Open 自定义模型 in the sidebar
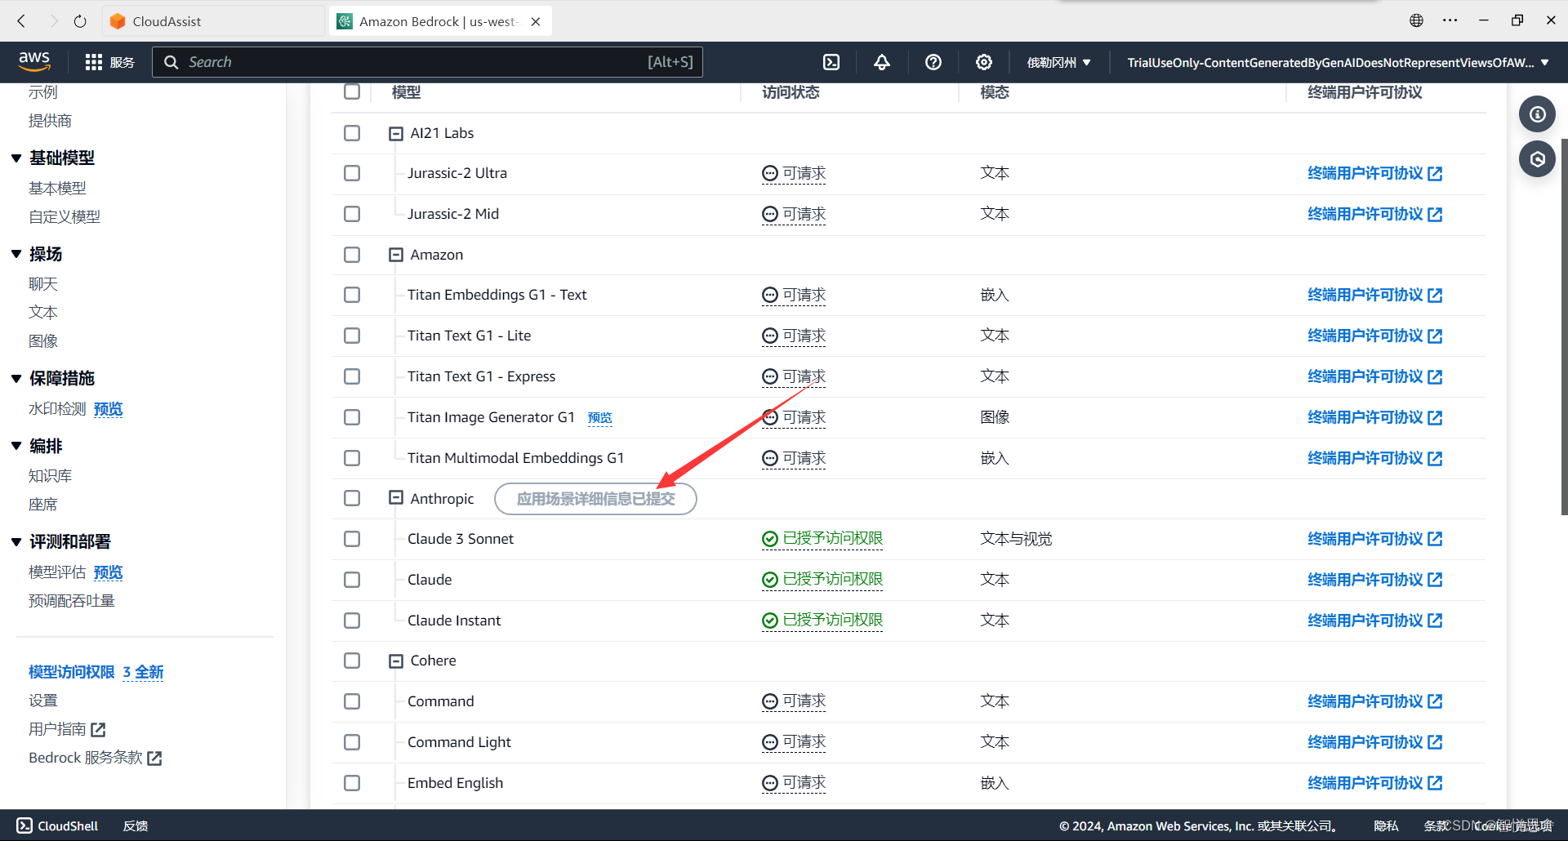 65,217
